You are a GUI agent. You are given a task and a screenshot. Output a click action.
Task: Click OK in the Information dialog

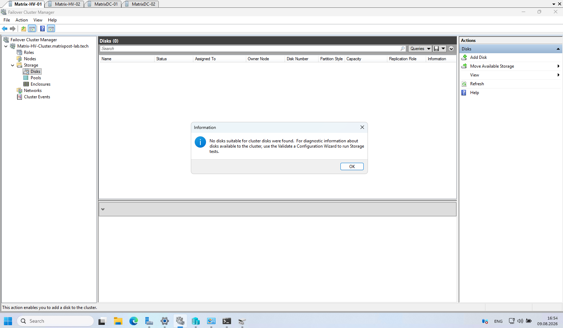pos(352,167)
